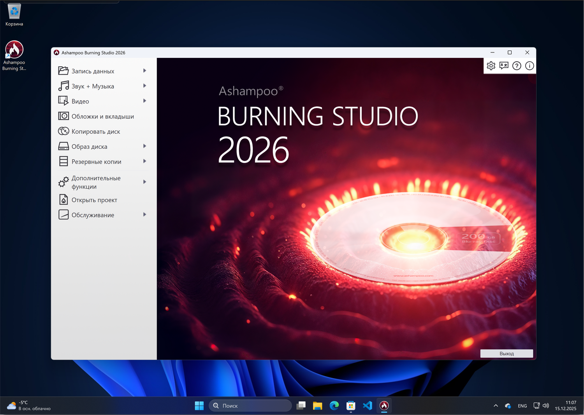Select the Резервные копии menu entry

pos(96,162)
